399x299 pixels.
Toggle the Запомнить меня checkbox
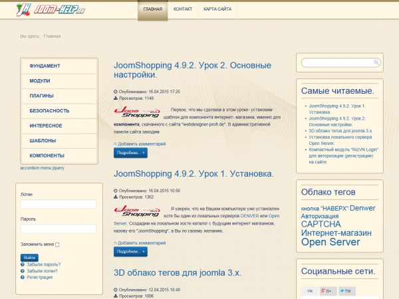pyautogui.click(x=57, y=245)
